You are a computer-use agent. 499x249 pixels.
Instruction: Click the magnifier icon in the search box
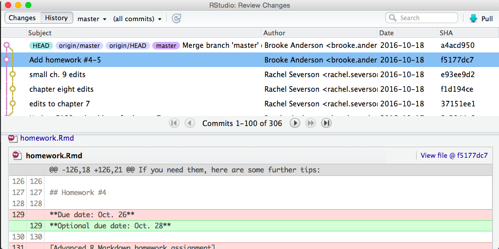point(392,18)
